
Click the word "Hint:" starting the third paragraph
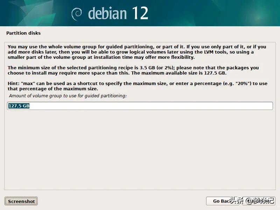[13, 83]
